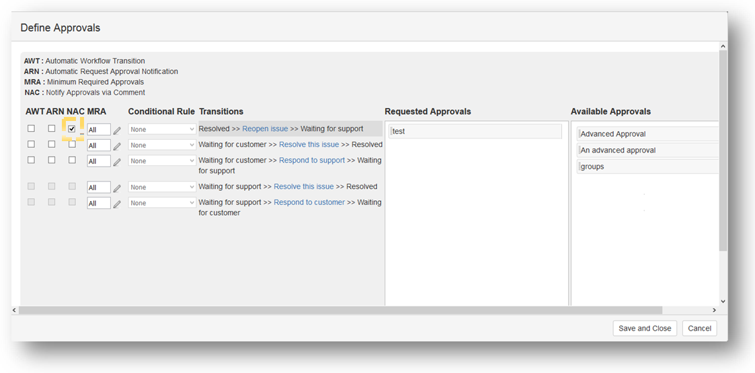
Task: Click pencil icon in Respond to support row
Action: click(117, 162)
